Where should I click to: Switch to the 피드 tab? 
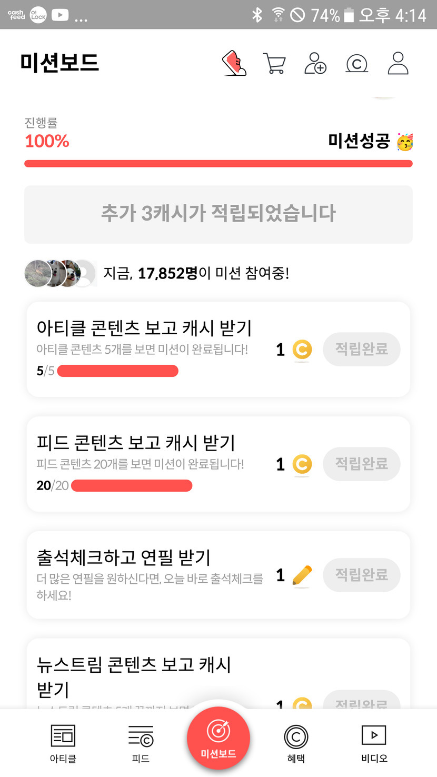[141, 743]
